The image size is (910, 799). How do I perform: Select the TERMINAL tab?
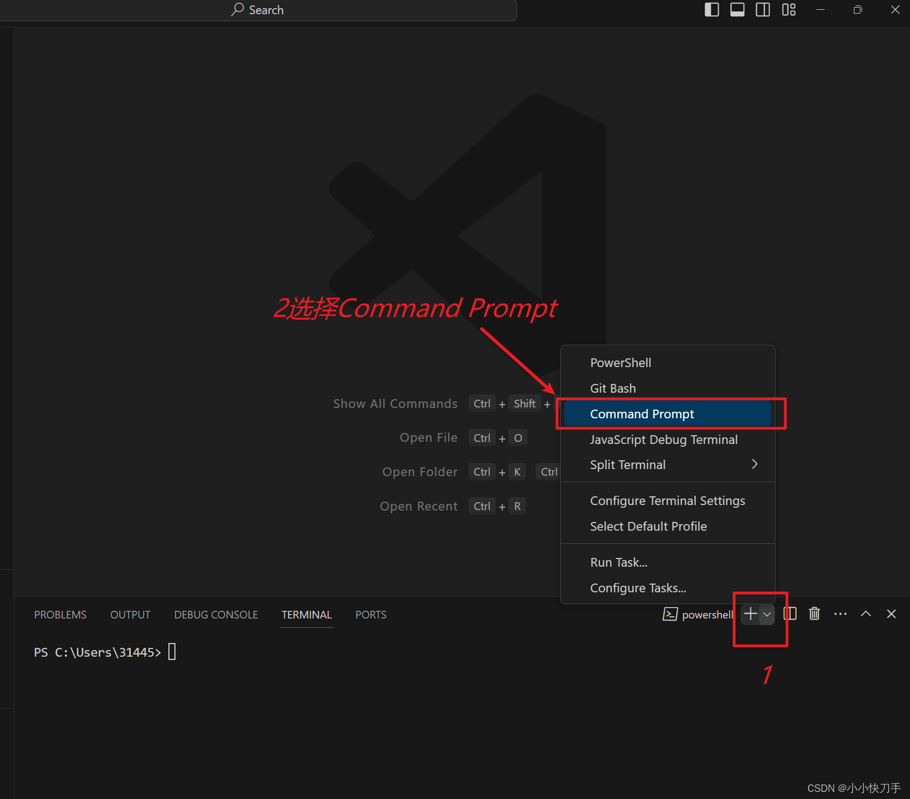[306, 615]
